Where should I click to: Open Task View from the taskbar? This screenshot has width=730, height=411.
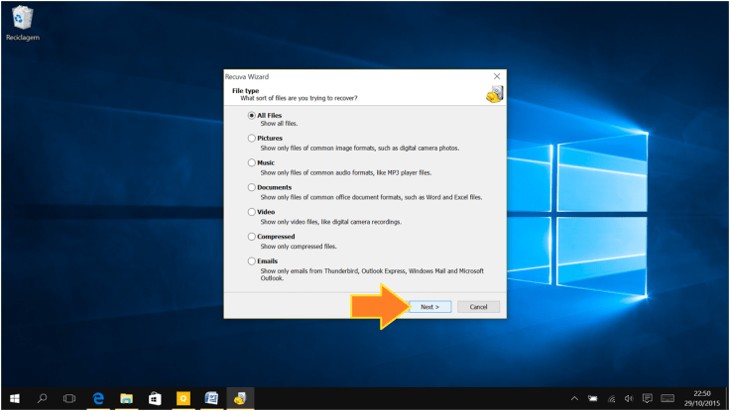tap(69, 398)
